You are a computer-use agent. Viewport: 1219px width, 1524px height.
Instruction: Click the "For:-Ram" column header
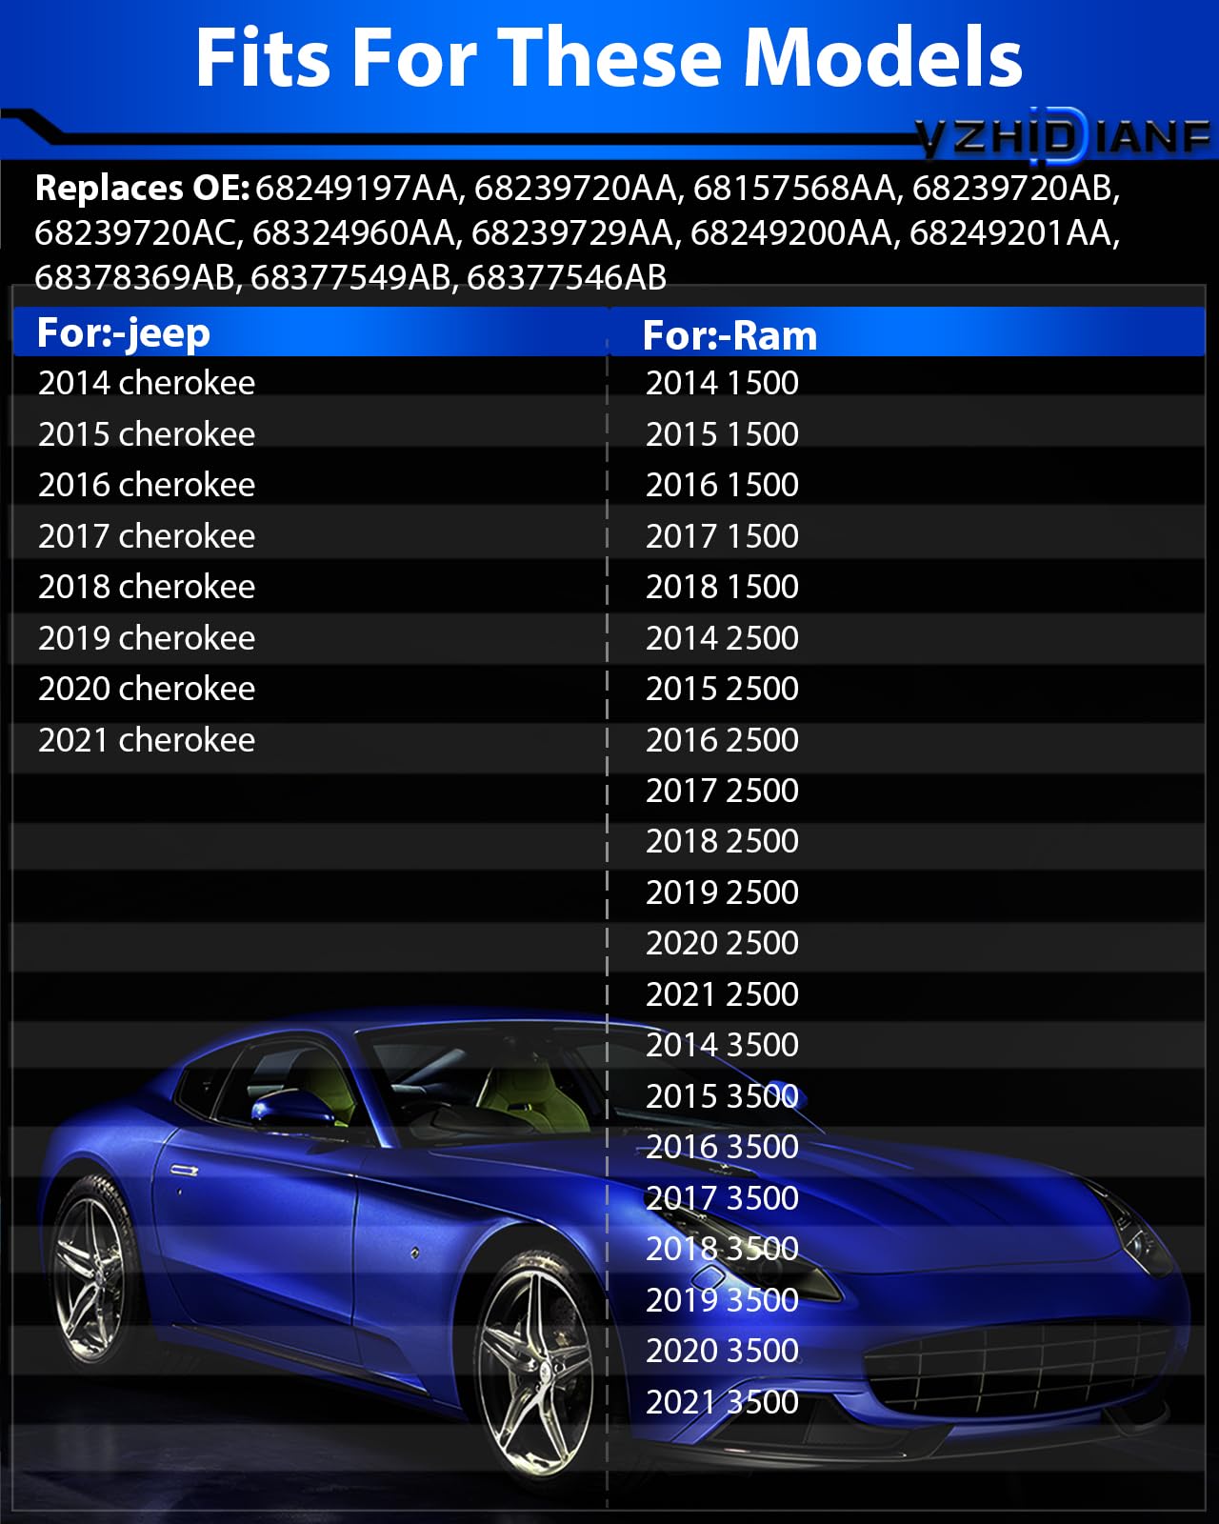[x=729, y=335]
